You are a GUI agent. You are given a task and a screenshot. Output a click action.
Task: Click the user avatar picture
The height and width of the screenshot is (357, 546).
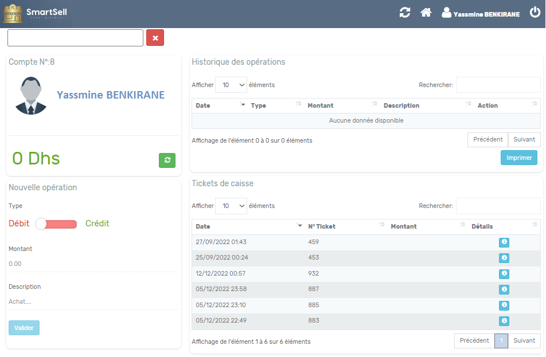click(x=31, y=96)
